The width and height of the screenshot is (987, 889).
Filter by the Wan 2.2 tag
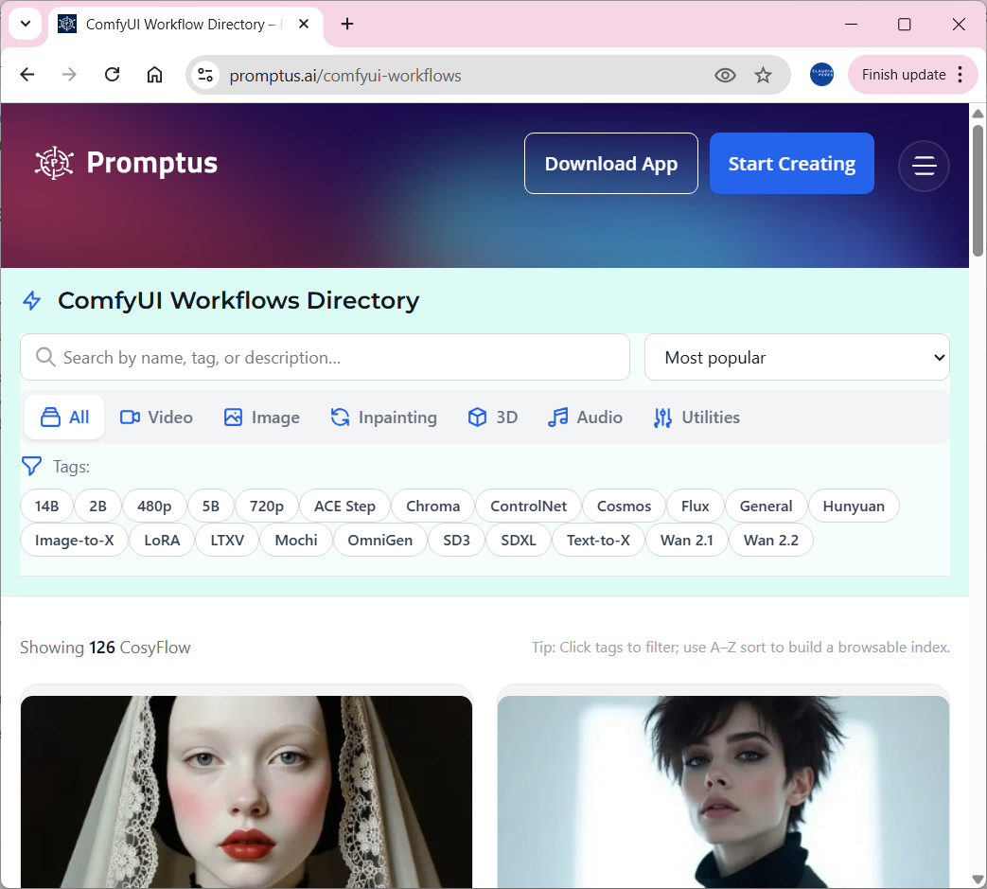click(771, 540)
